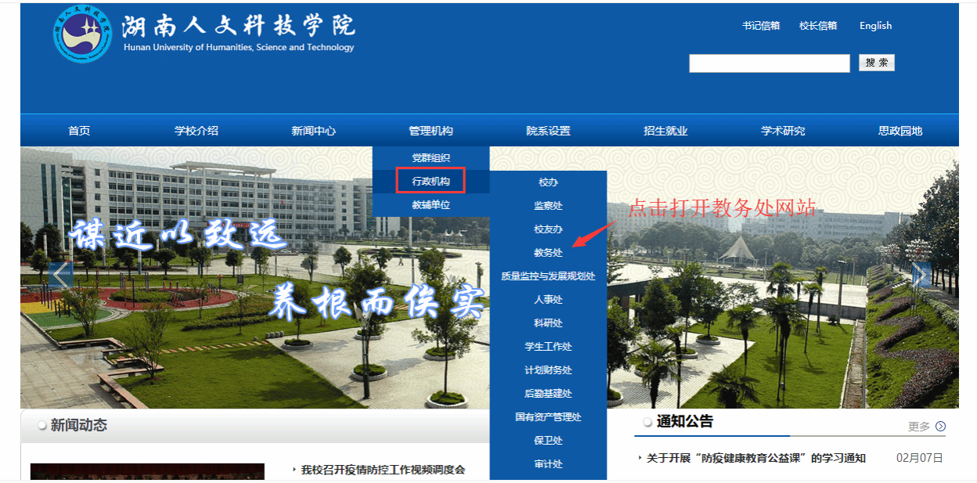This screenshot has height=483, width=977.
Task: Open the 校长信箱 link
Action: click(x=818, y=26)
